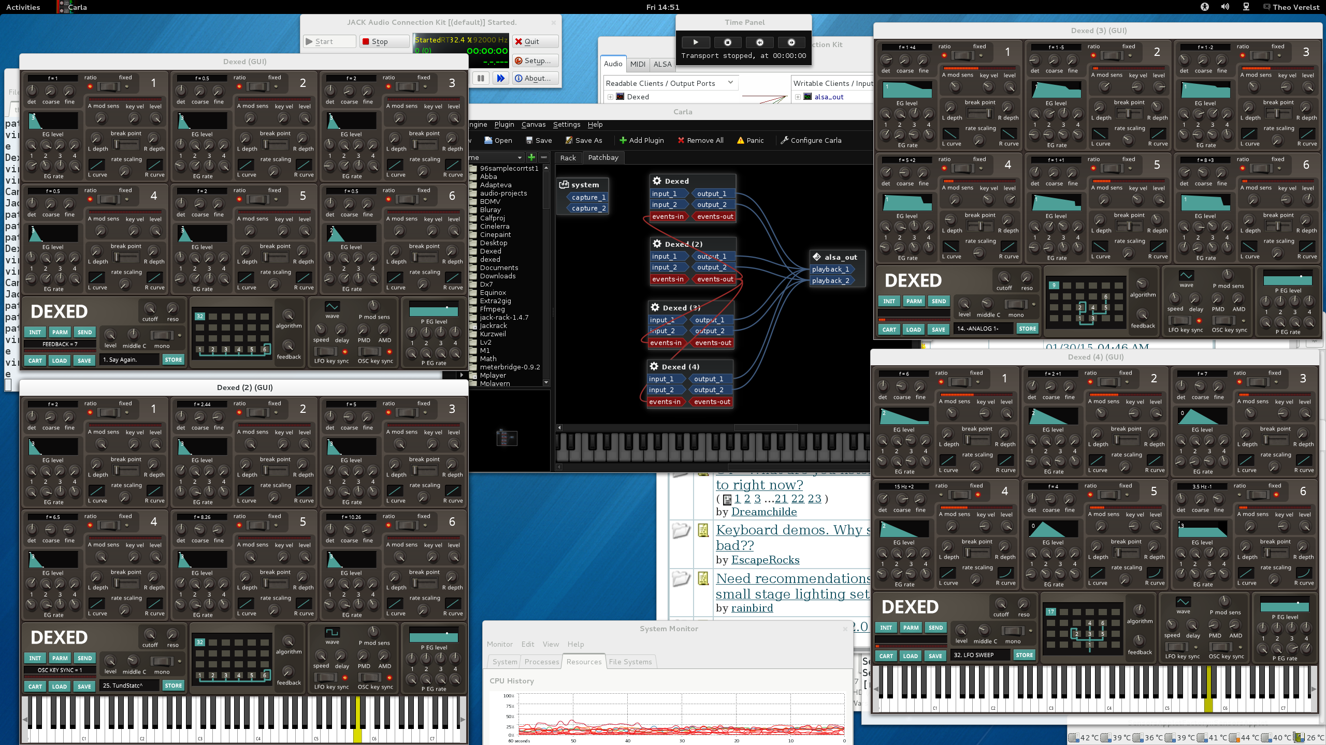This screenshot has width=1326, height=745.
Task: Click the STORE button in Dexed (3)
Action: 1027,329
